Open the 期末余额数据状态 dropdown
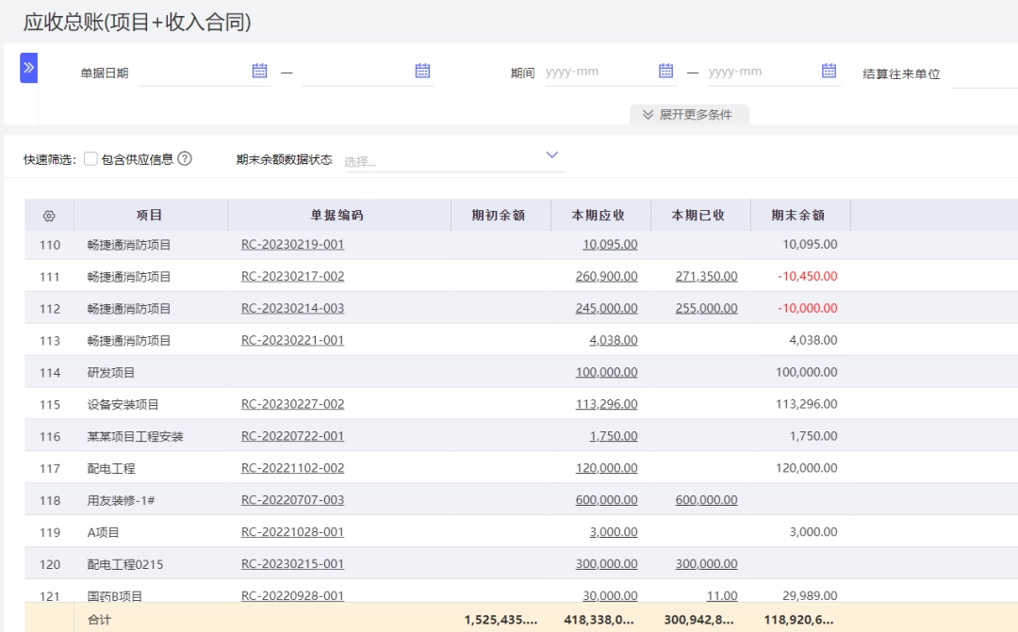This screenshot has width=1018, height=632. click(x=453, y=160)
